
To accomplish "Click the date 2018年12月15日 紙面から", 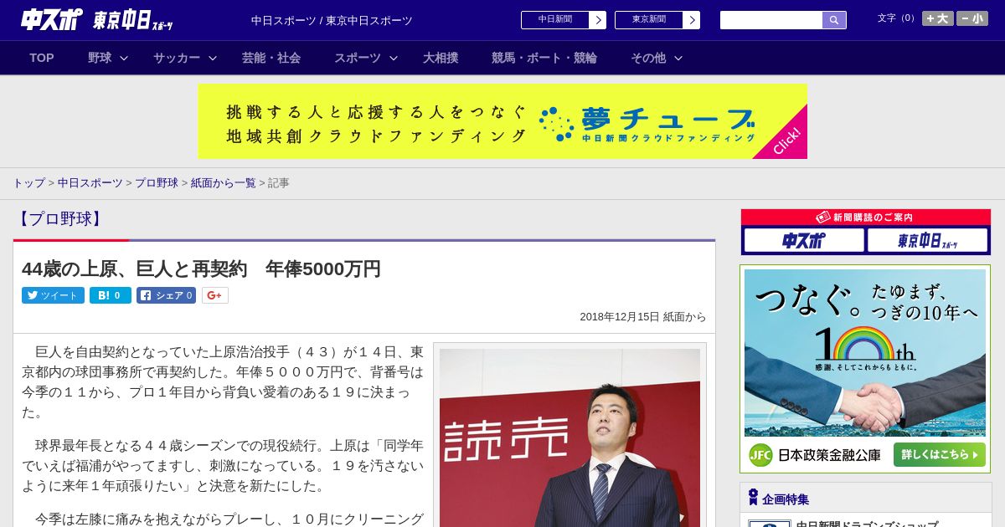I will pyautogui.click(x=643, y=317).
